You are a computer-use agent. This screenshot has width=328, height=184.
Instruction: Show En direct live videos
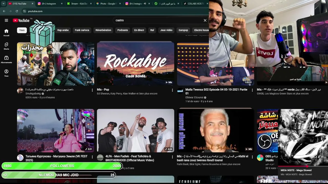139,30
